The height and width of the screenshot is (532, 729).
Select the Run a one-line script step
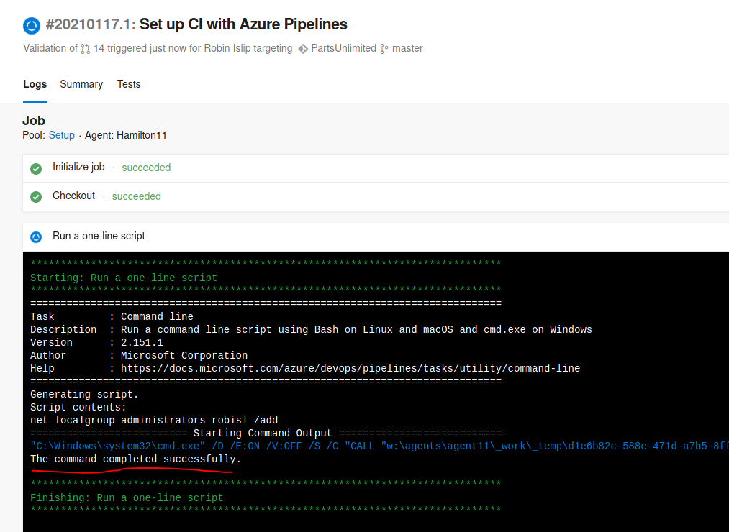tap(376, 237)
